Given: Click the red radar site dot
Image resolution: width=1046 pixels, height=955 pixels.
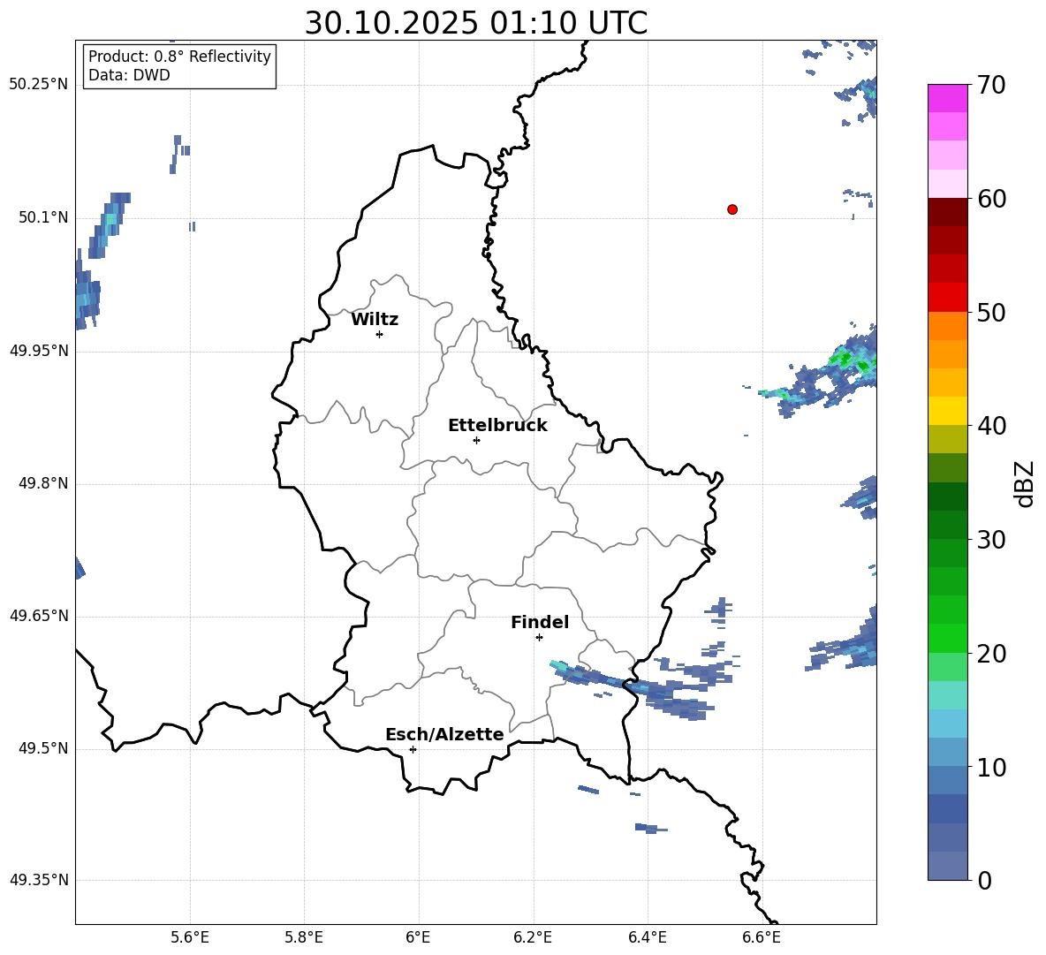Looking at the screenshot, I should (732, 209).
